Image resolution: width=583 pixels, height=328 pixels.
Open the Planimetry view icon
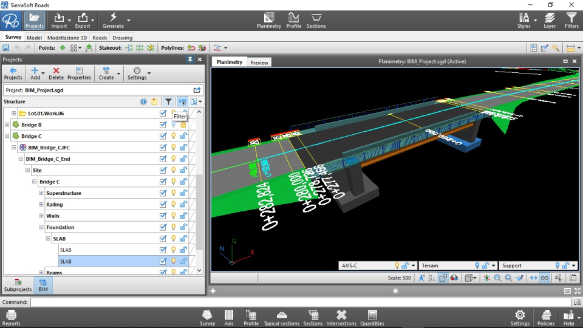[268, 20]
